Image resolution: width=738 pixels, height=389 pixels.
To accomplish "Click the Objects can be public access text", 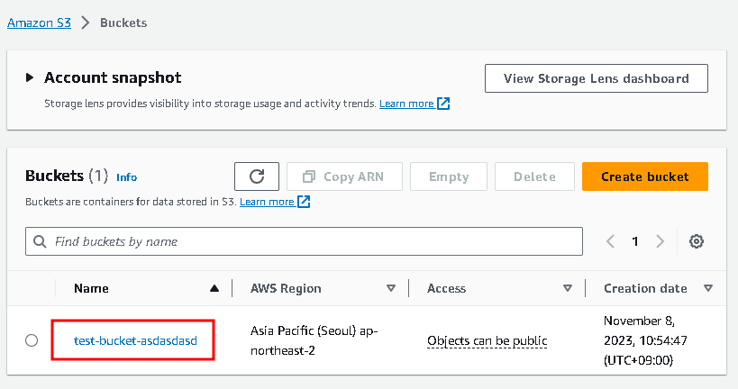I will pyautogui.click(x=487, y=340).
